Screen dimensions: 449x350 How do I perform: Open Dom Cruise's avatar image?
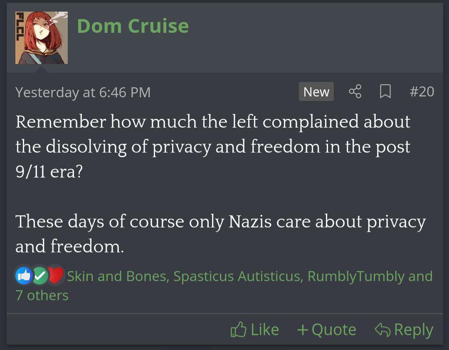pos(42,38)
